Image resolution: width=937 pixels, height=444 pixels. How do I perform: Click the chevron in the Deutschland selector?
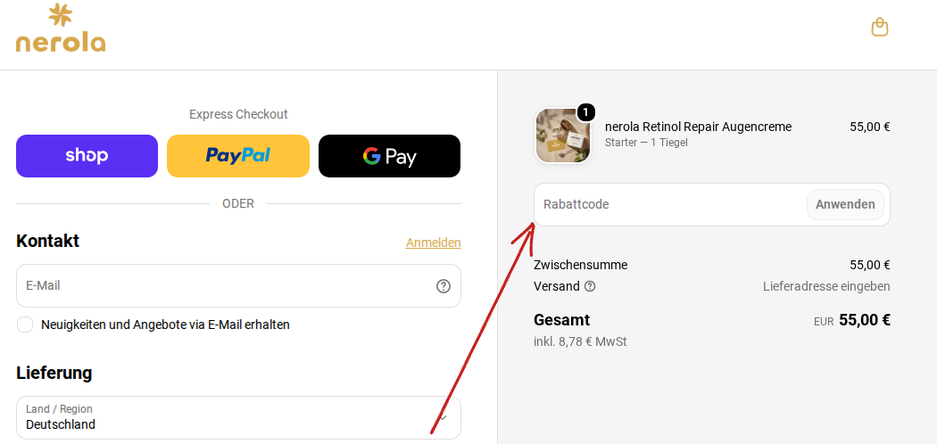[443, 418]
